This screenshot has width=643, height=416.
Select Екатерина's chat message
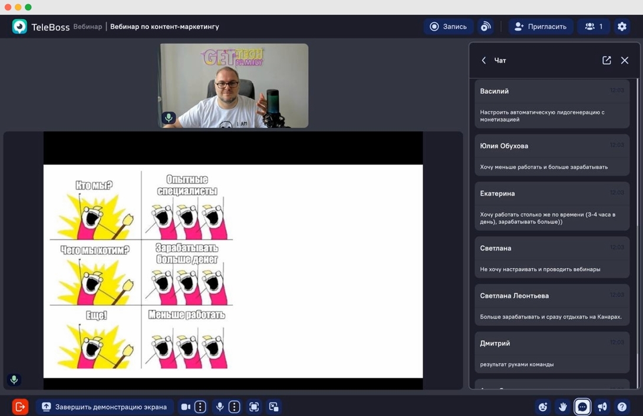(x=552, y=206)
